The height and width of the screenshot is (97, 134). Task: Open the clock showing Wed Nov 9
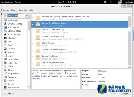click(67, 2)
